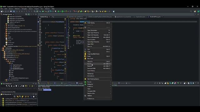Image resolution: width=200 pixels, height=112 pixels.
Task: Open the Team submenu
Action: click(x=98, y=89)
